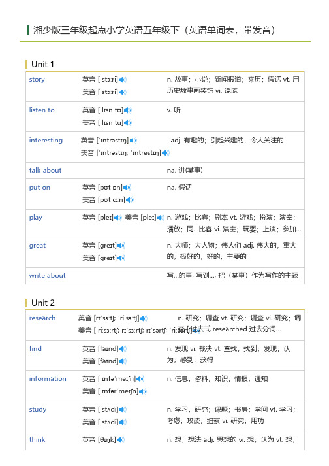Play American pronunciation audio for story
Screen dimensions: 329x466
tap(122, 92)
